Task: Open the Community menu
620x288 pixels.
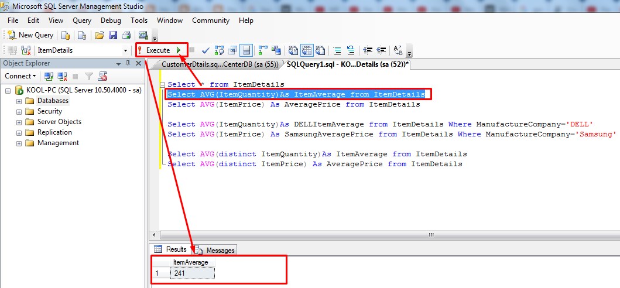Action: pyautogui.click(x=211, y=20)
